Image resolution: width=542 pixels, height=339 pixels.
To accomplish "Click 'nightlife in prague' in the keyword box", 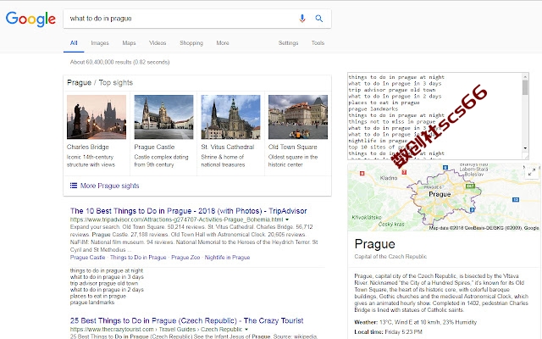I will click(378, 141).
